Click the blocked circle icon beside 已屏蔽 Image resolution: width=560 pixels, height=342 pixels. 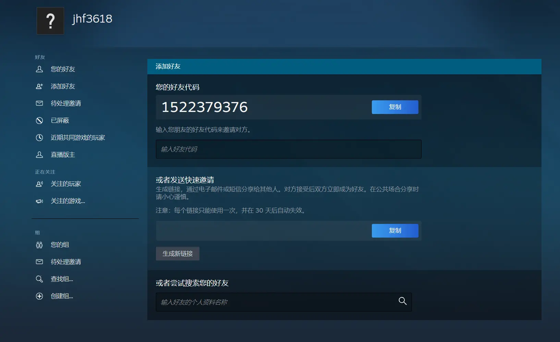tap(39, 121)
